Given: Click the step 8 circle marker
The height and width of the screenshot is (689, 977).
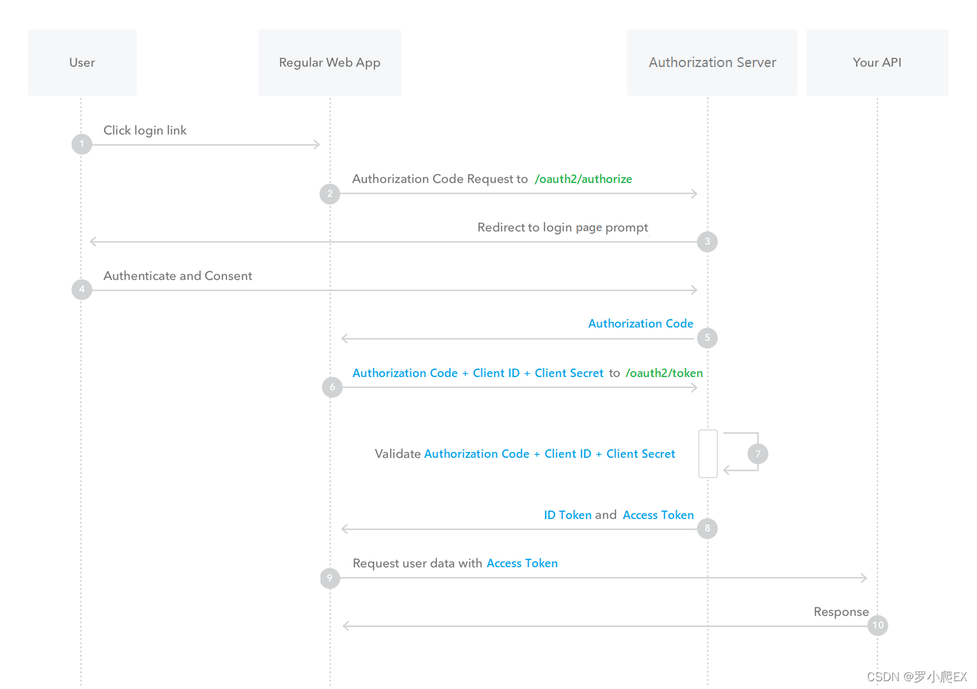Looking at the screenshot, I should click(x=707, y=528).
